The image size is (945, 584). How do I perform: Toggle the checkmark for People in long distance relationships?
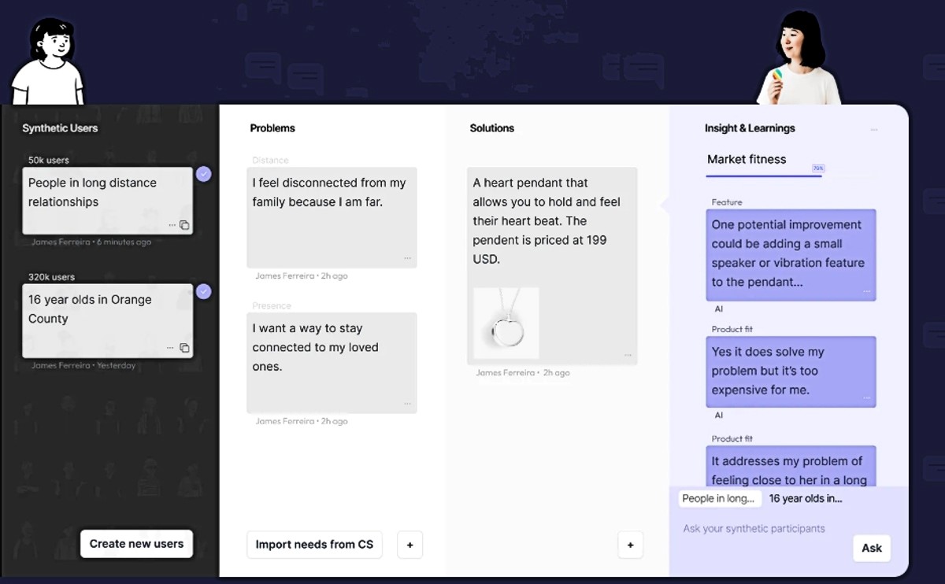204,174
